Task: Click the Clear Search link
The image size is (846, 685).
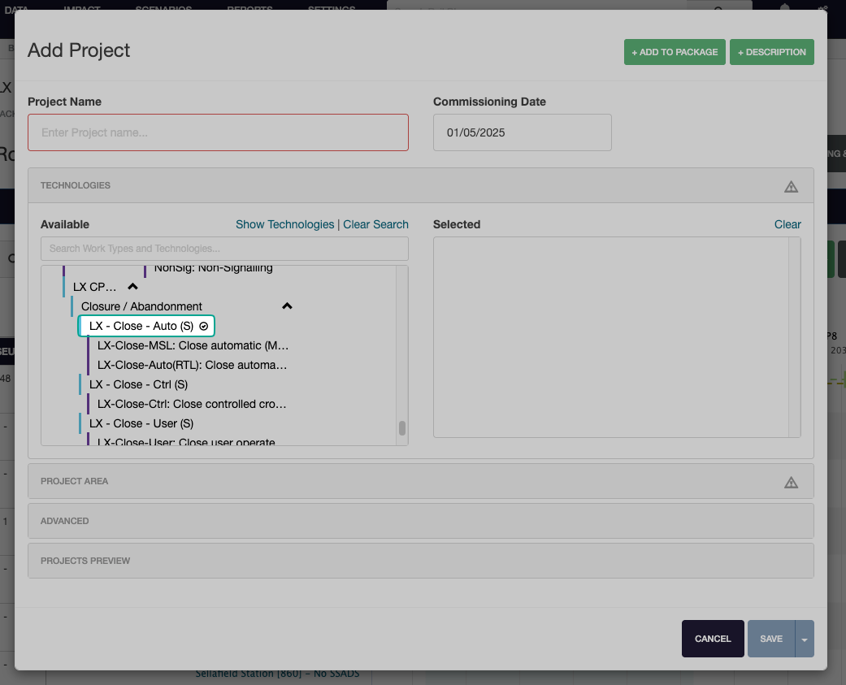Action: (x=375, y=224)
